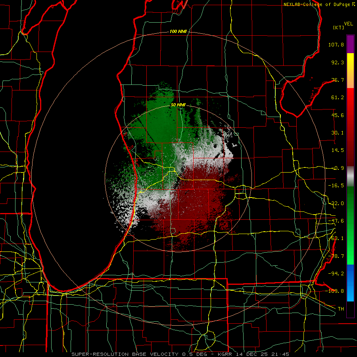Click the NEXLAB-College of DuPage watermark text
Screen dimensions: 357x357
click(319, 4)
